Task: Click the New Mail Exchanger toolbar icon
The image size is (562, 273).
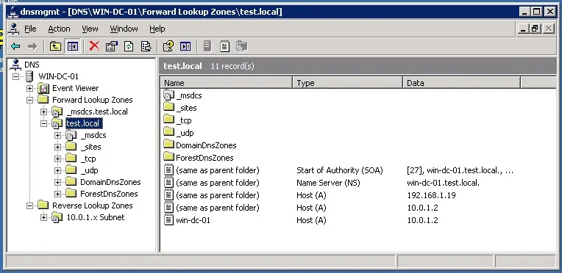Action: pos(242,46)
